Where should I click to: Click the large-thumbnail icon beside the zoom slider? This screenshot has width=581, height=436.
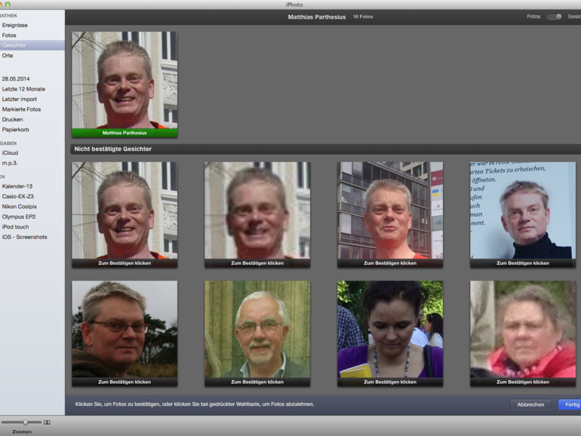tap(47, 422)
